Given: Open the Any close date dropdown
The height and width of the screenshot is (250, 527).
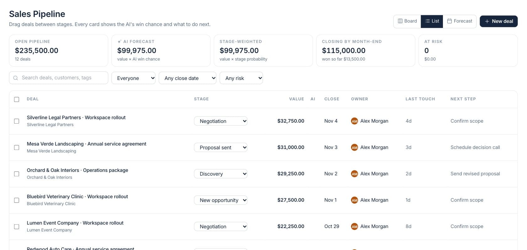Looking at the screenshot, I should 188,78.
